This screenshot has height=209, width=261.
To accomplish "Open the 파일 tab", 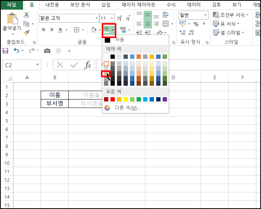I will click(12, 5).
